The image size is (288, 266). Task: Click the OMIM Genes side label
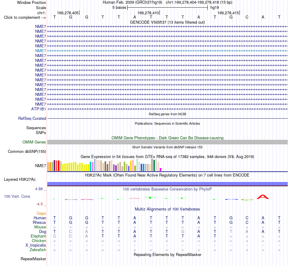pos(34,142)
